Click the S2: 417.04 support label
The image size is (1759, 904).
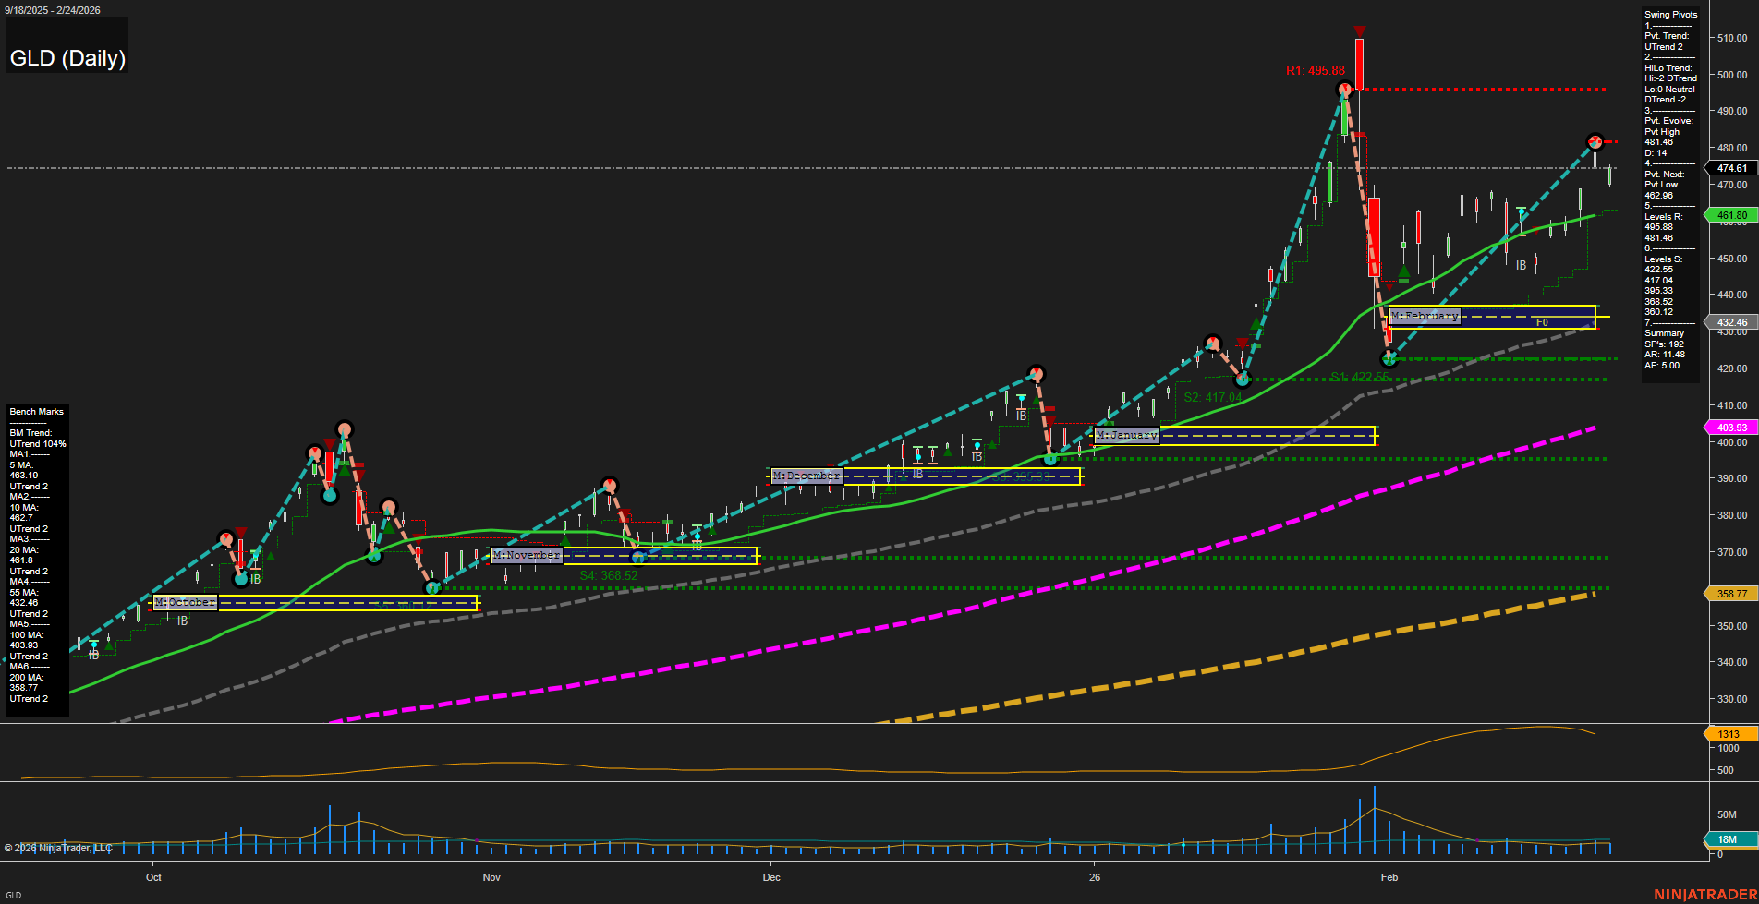(1212, 397)
